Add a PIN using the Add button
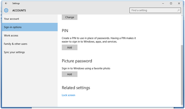 point(70,47)
